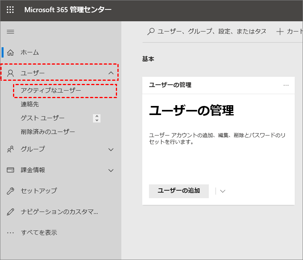Click the up-down arrows beside ゲスト ユーザー
Image resolution: width=303 pixels, height=260 pixels.
[97, 118]
